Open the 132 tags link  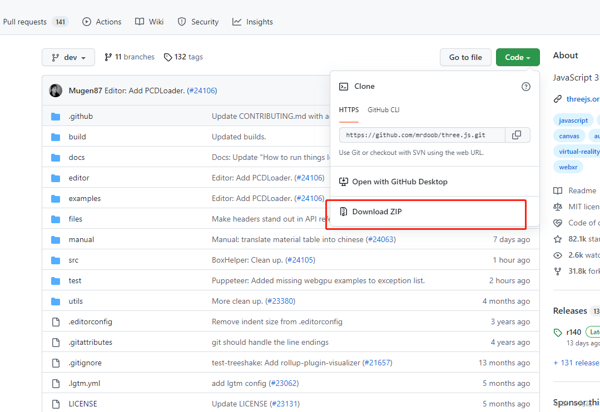184,57
